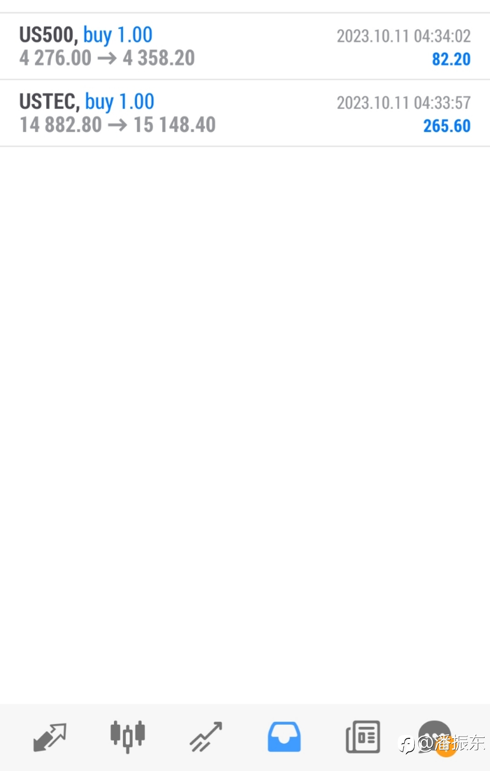Image resolution: width=490 pixels, height=771 pixels.
Task: Tap USTEC price line 14 882.80 → 15 148.40
Action: [118, 125]
